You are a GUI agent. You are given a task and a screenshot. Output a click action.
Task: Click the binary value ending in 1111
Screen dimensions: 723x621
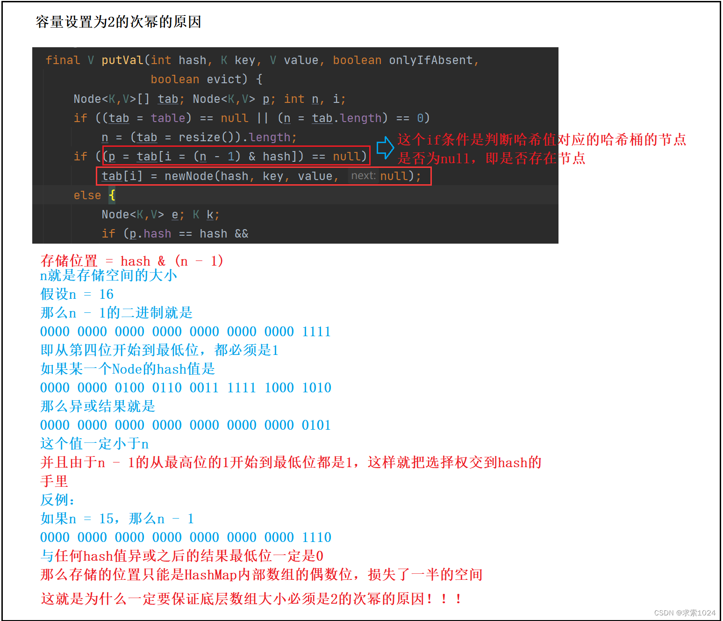(x=186, y=332)
